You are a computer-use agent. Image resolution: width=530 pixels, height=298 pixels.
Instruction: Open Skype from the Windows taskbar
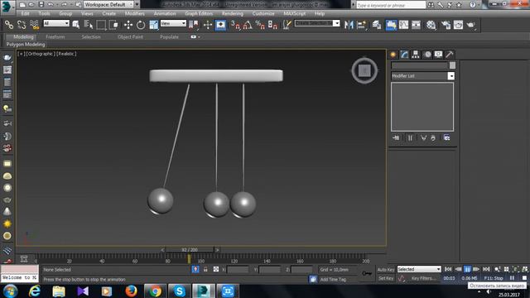(179, 291)
